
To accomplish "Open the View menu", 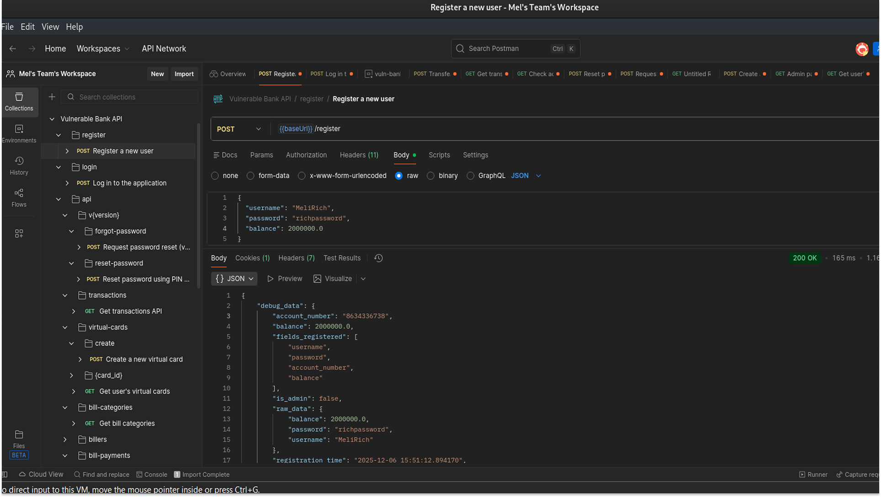I will [50, 26].
